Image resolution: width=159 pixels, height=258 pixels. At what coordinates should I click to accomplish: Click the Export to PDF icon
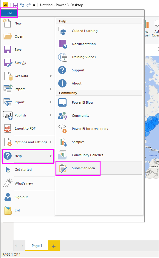(x=7, y=128)
